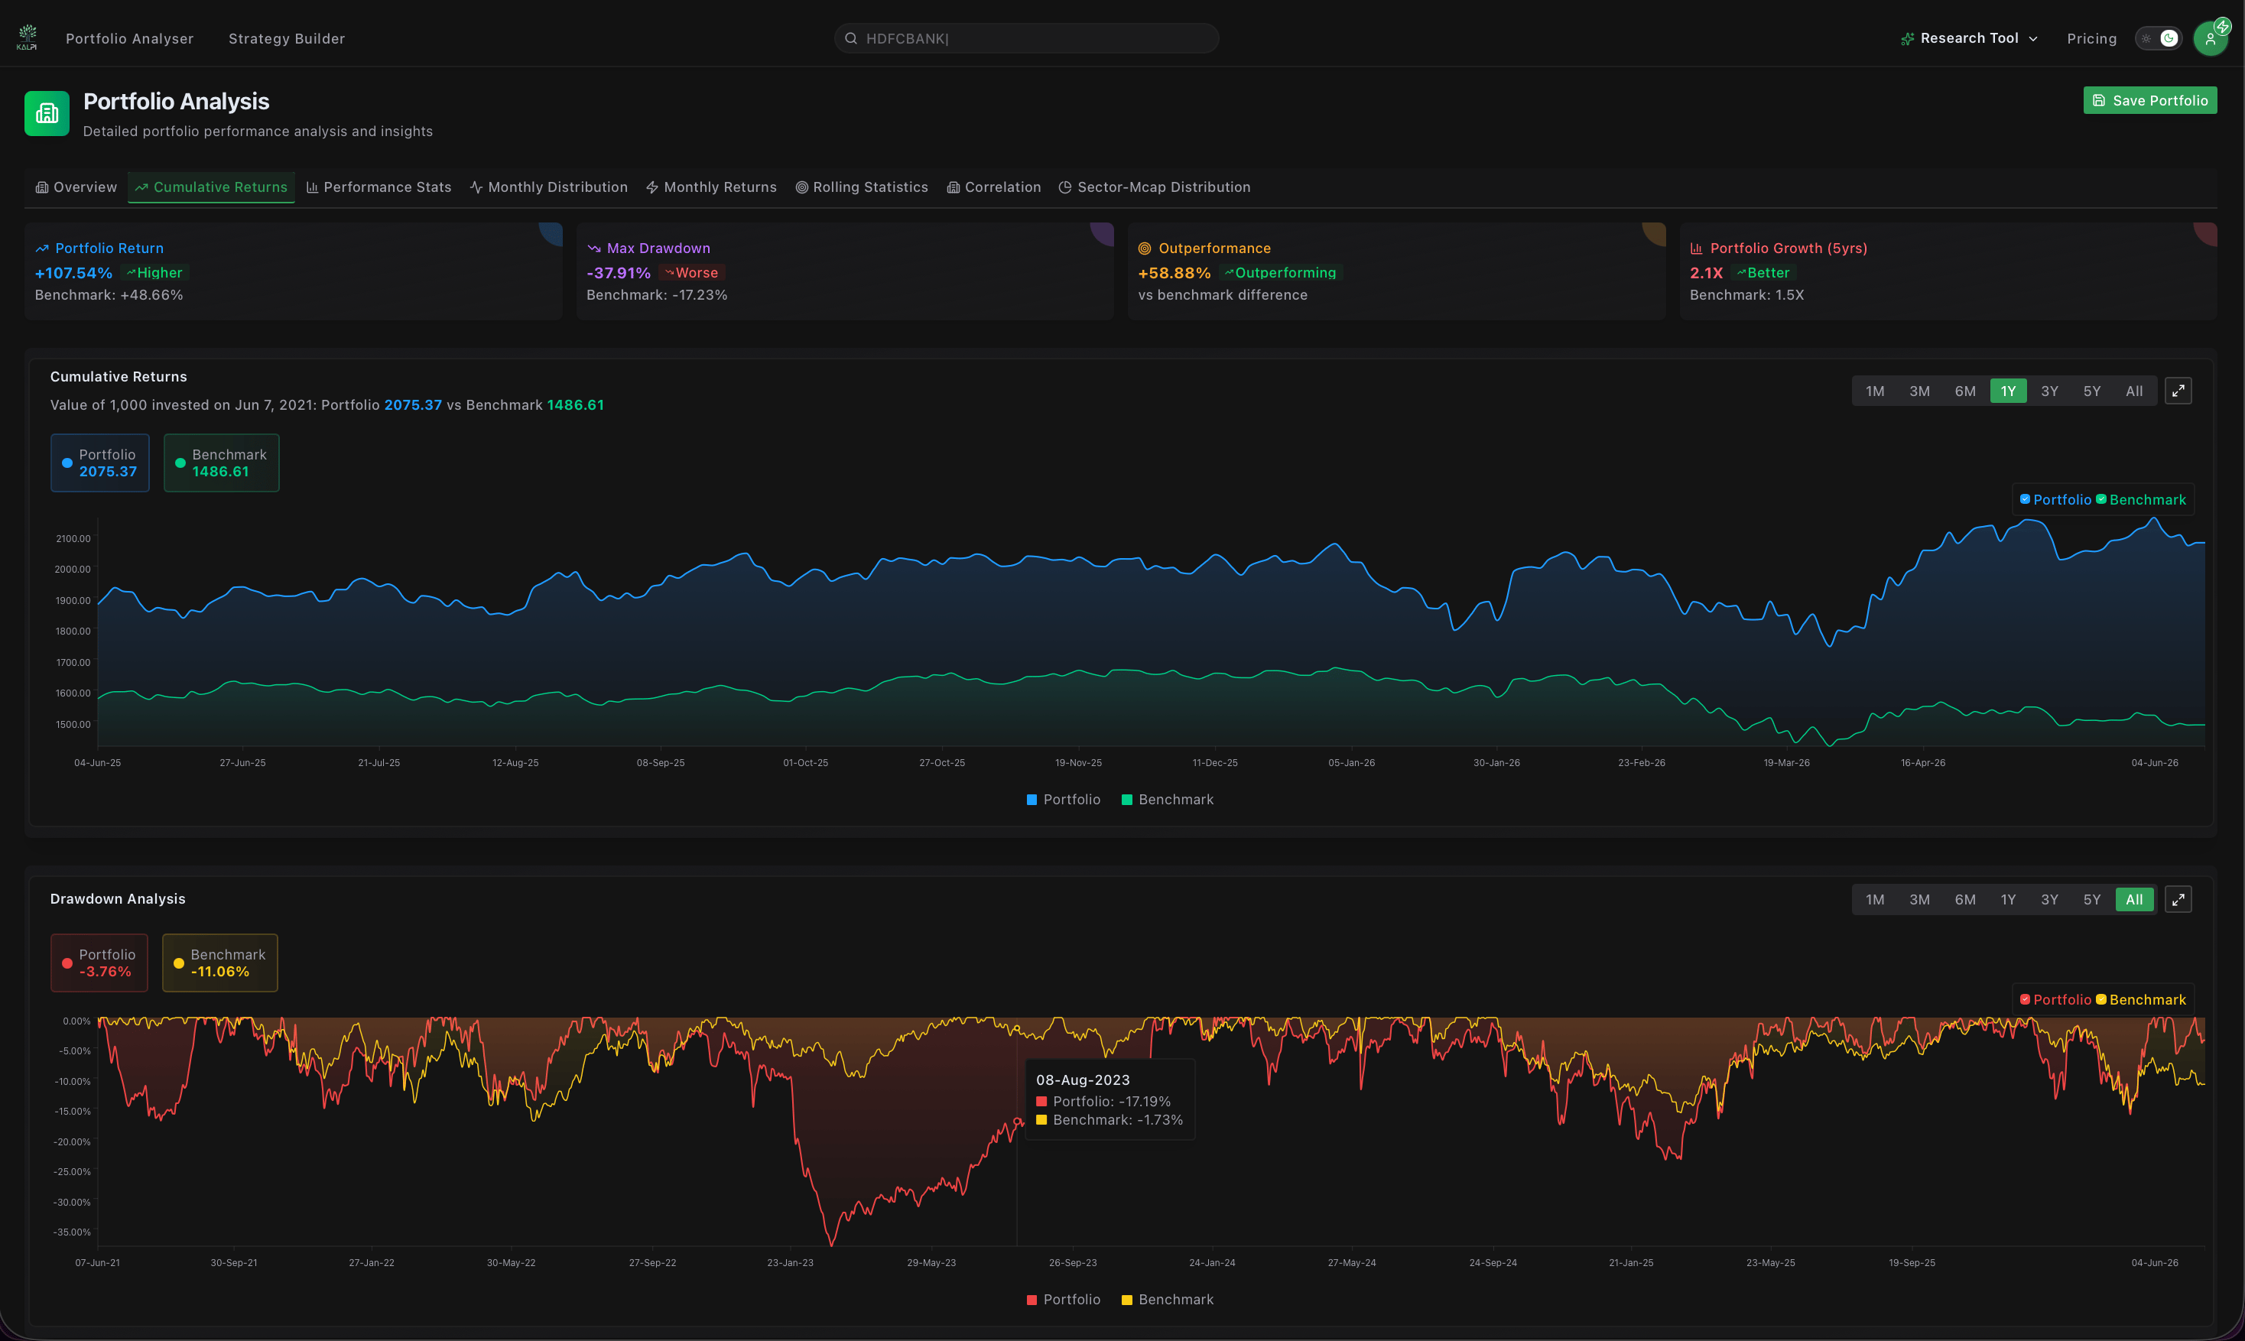Screen dimensions: 2245x1341
Task: Click the Monthly Distribution pulse icon
Action: [476, 187]
